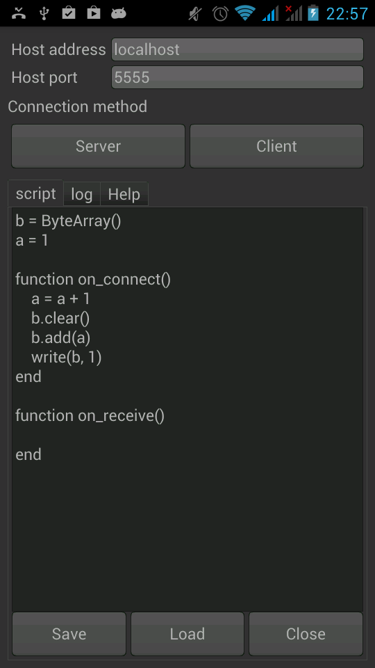
Task: Close the app with Close button
Action: click(306, 634)
